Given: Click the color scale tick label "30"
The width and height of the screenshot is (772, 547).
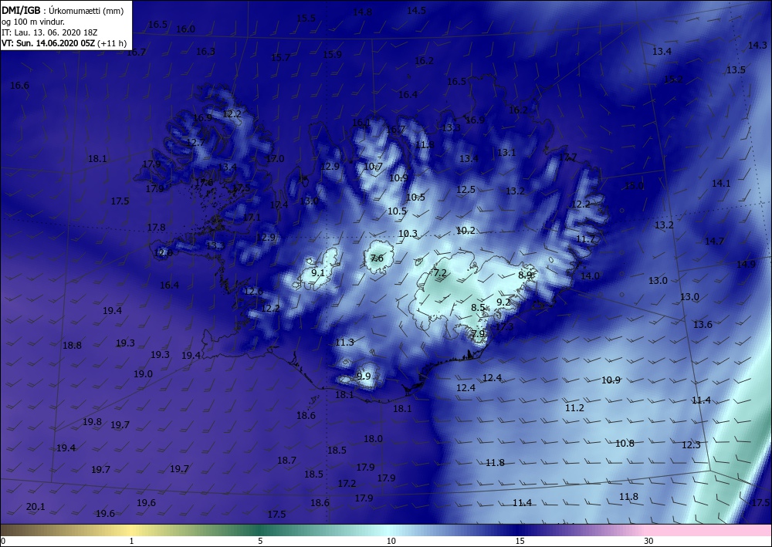Looking at the screenshot, I should (x=648, y=541).
